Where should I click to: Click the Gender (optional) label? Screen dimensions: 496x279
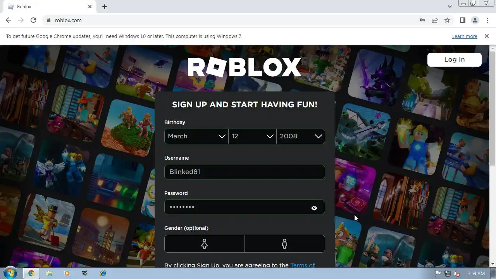click(186, 228)
